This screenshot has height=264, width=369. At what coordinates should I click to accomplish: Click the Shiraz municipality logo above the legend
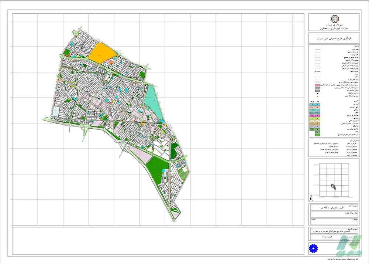coord(335,18)
